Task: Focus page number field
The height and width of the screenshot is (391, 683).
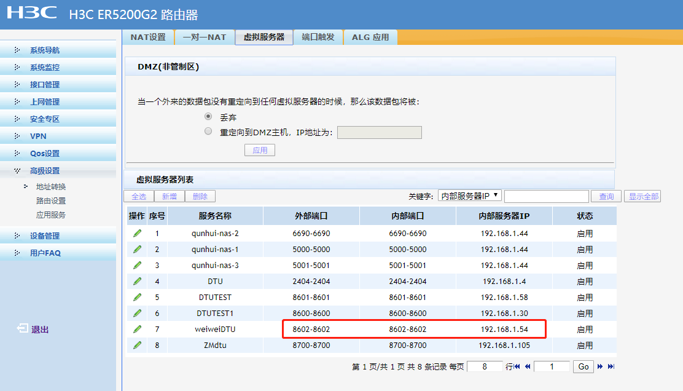Action: coord(552,366)
